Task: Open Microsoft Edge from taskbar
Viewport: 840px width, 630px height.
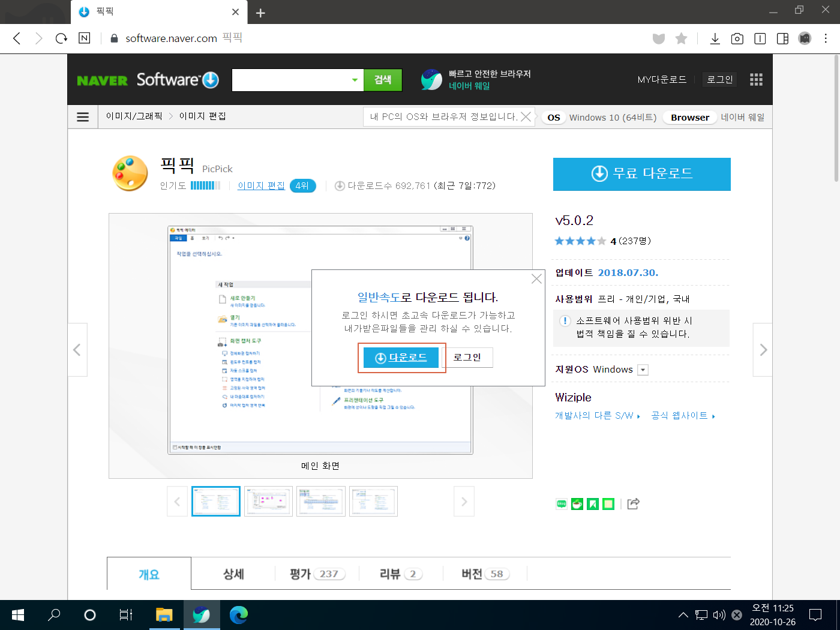Action: click(x=238, y=615)
